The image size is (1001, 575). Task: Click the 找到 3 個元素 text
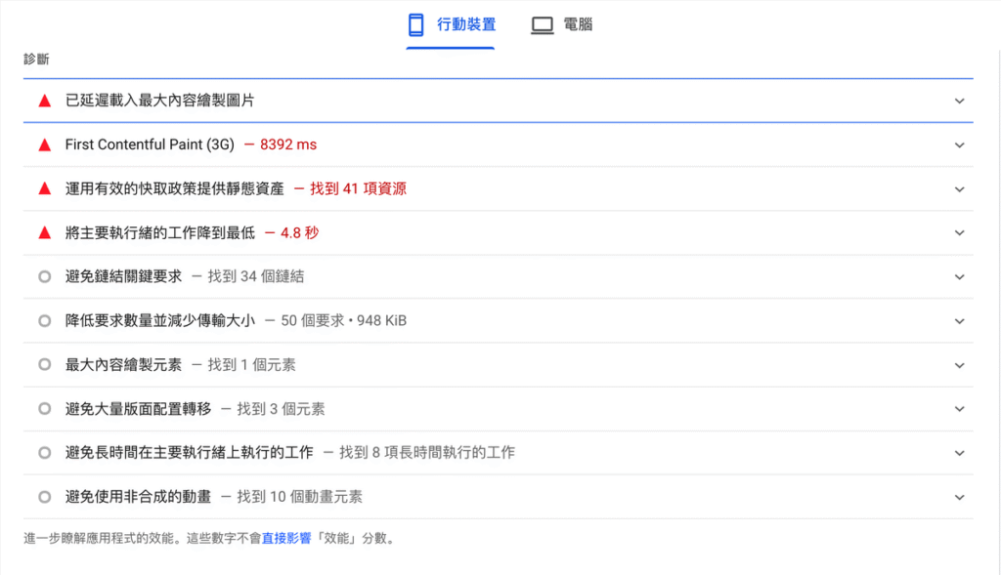281,409
